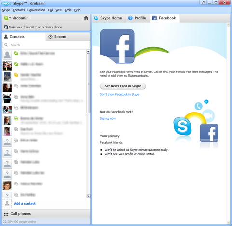Click the drobanir account name in the header
Viewport: 232px width, 226px height.
pos(20,18)
